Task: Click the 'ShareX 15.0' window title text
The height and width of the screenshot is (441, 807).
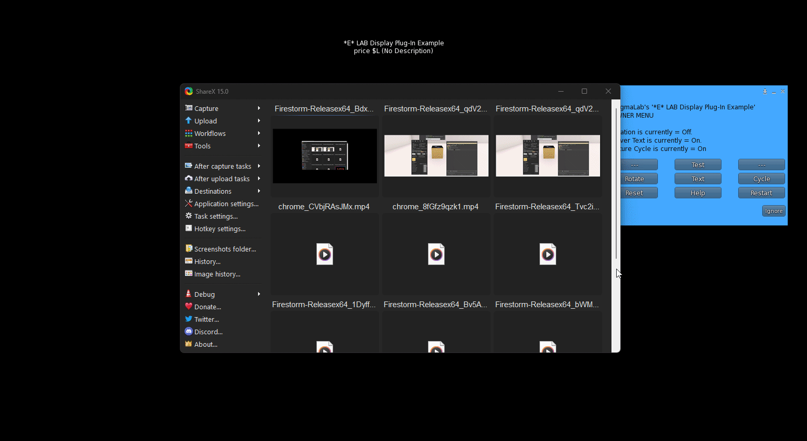Action: [x=212, y=92]
